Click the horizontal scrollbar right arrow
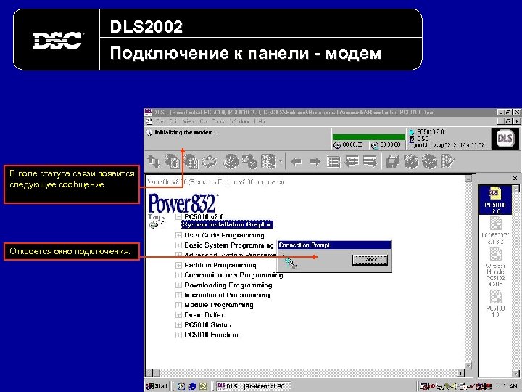The height and width of the screenshot is (392, 522). point(461,373)
